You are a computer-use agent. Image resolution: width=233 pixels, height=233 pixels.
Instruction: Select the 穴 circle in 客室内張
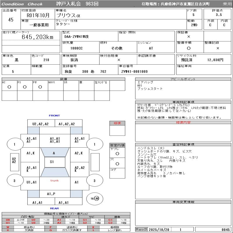tap(117, 164)
